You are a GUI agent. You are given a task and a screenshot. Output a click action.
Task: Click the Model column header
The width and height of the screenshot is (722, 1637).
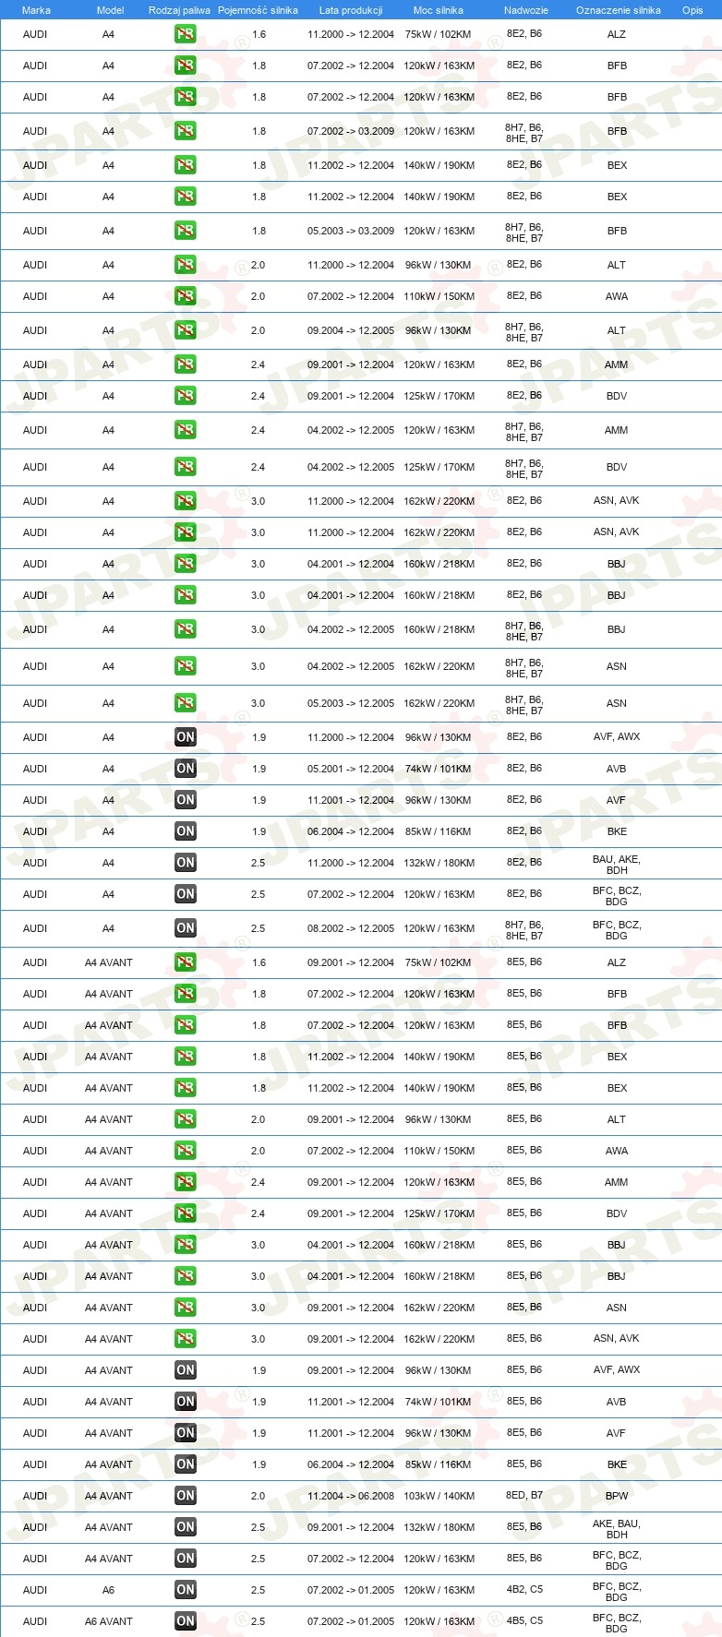click(x=110, y=10)
